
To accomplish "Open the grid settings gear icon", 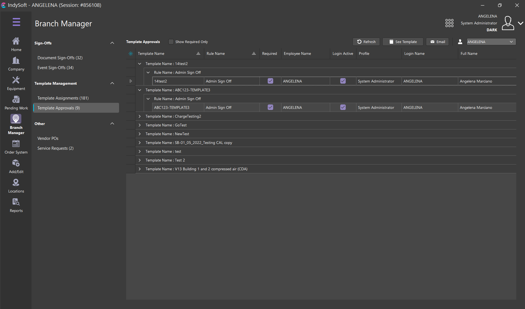I will [131, 54].
